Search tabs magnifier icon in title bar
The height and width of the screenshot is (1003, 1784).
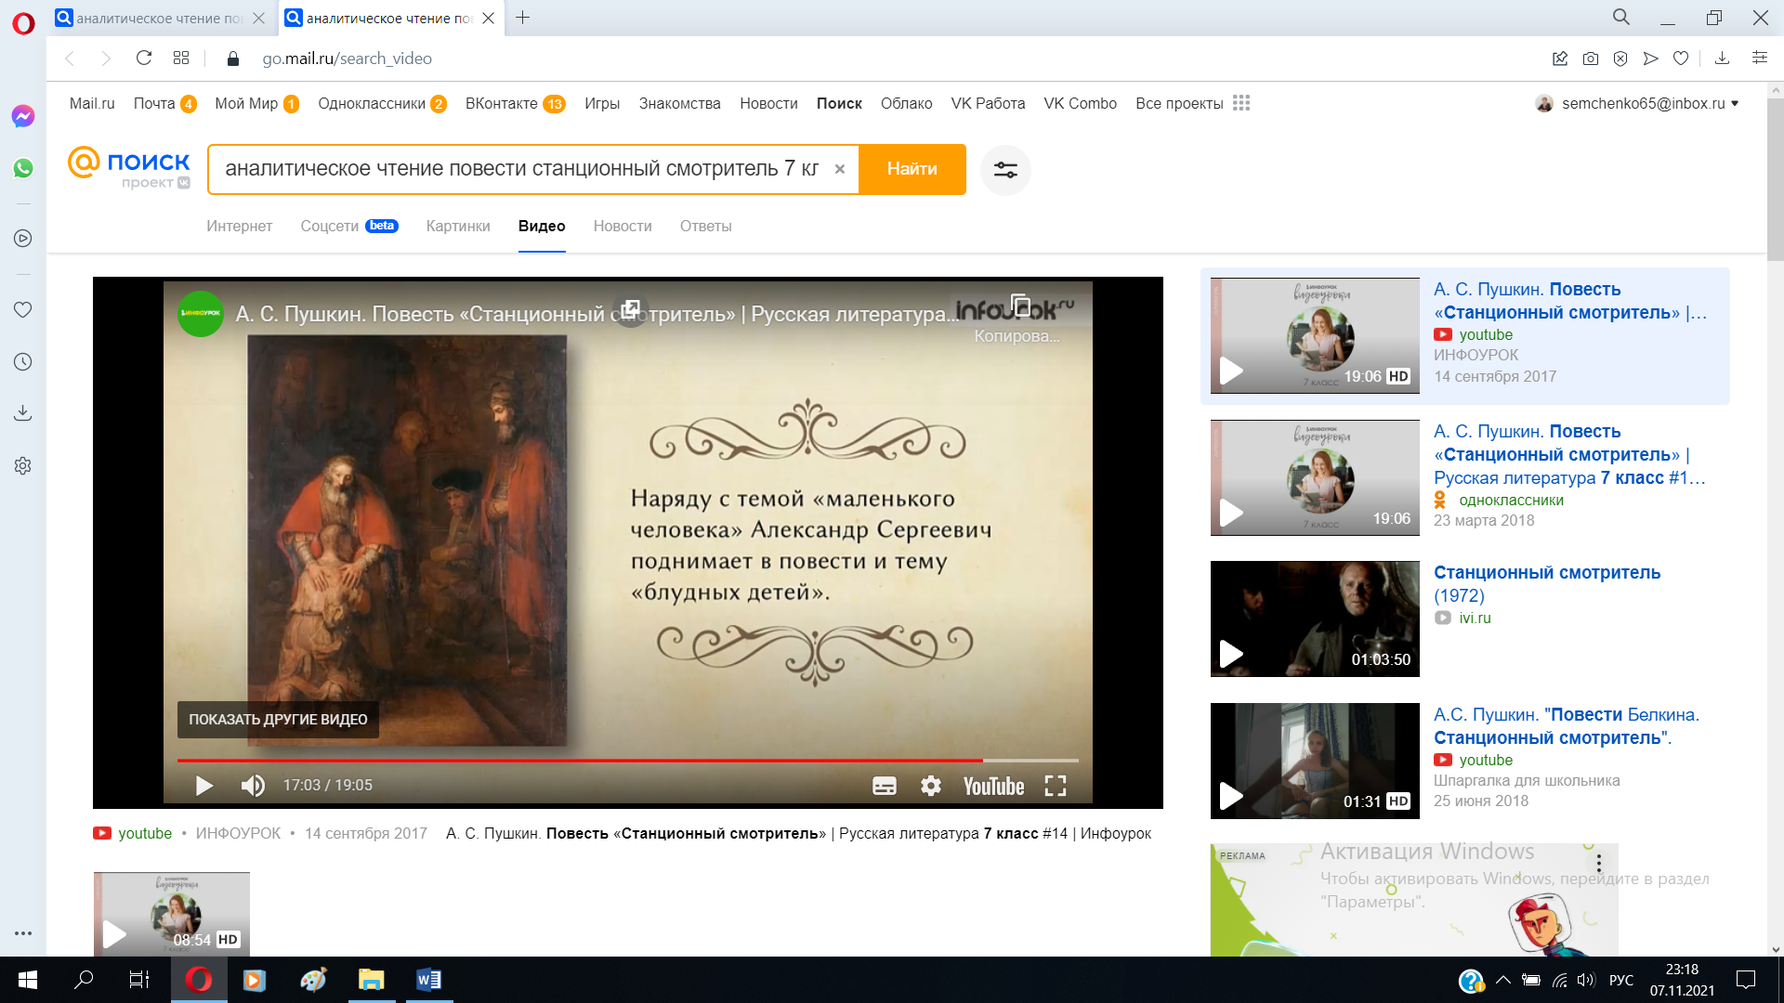(x=1621, y=18)
